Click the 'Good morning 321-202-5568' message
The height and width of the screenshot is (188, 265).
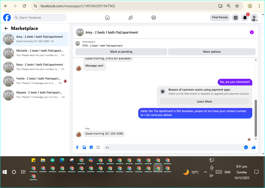pos(104,134)
